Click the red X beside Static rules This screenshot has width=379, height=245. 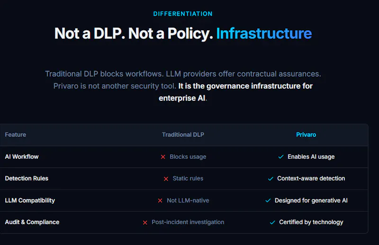[x=166, y=179]
